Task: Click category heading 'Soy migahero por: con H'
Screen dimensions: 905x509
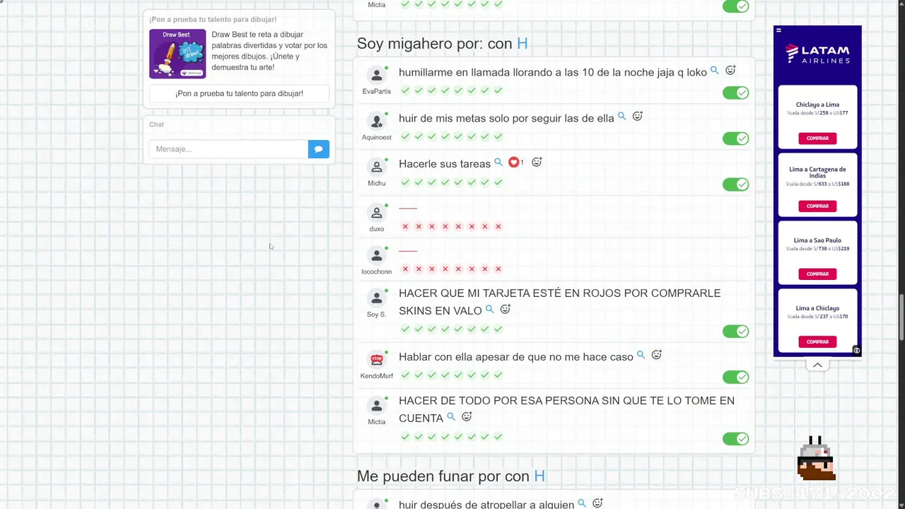Action: [443, 44]
